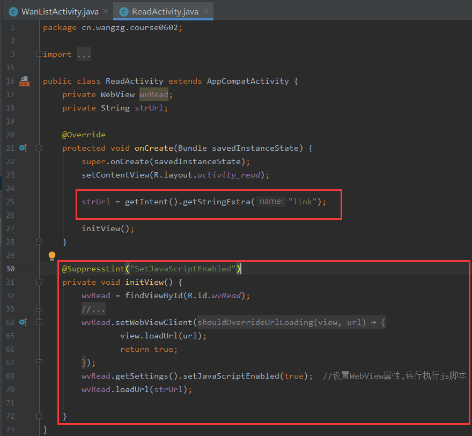
Task: Click super.onCreate call
Action: (166, 161)
